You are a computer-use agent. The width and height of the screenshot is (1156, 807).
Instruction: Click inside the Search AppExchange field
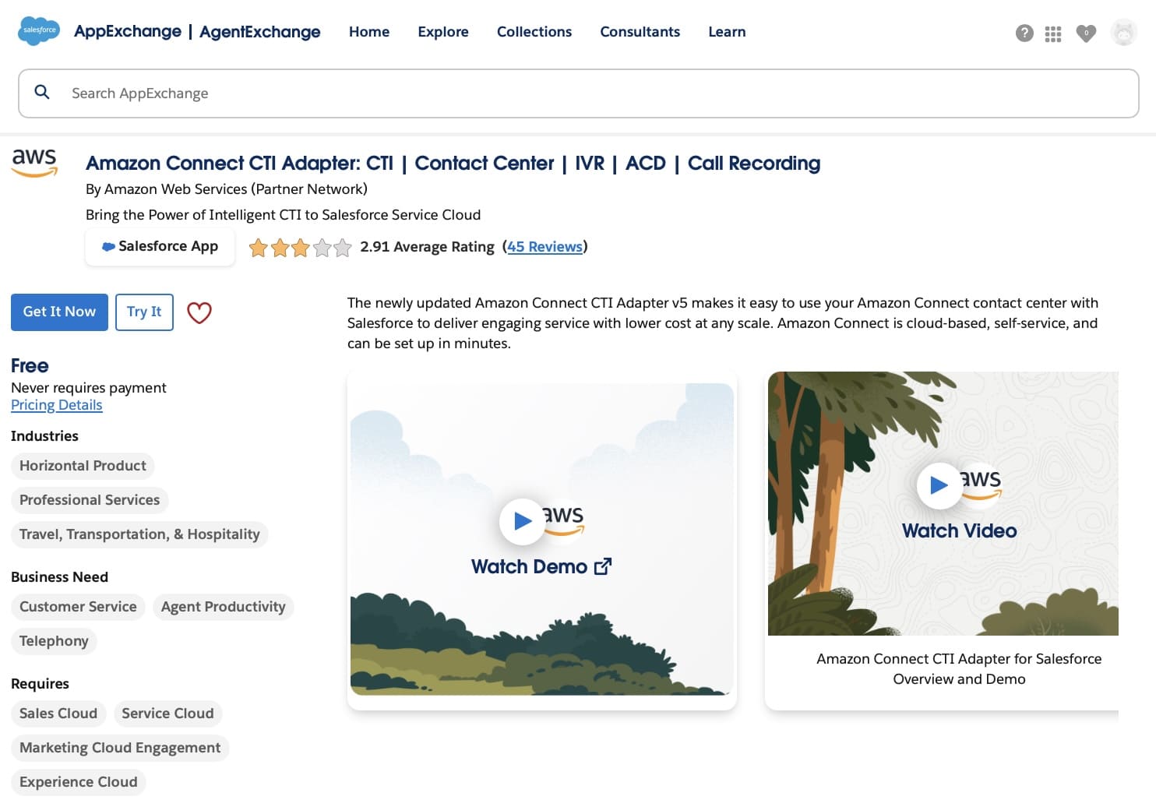pyautogui.click(x=312, y=93)
